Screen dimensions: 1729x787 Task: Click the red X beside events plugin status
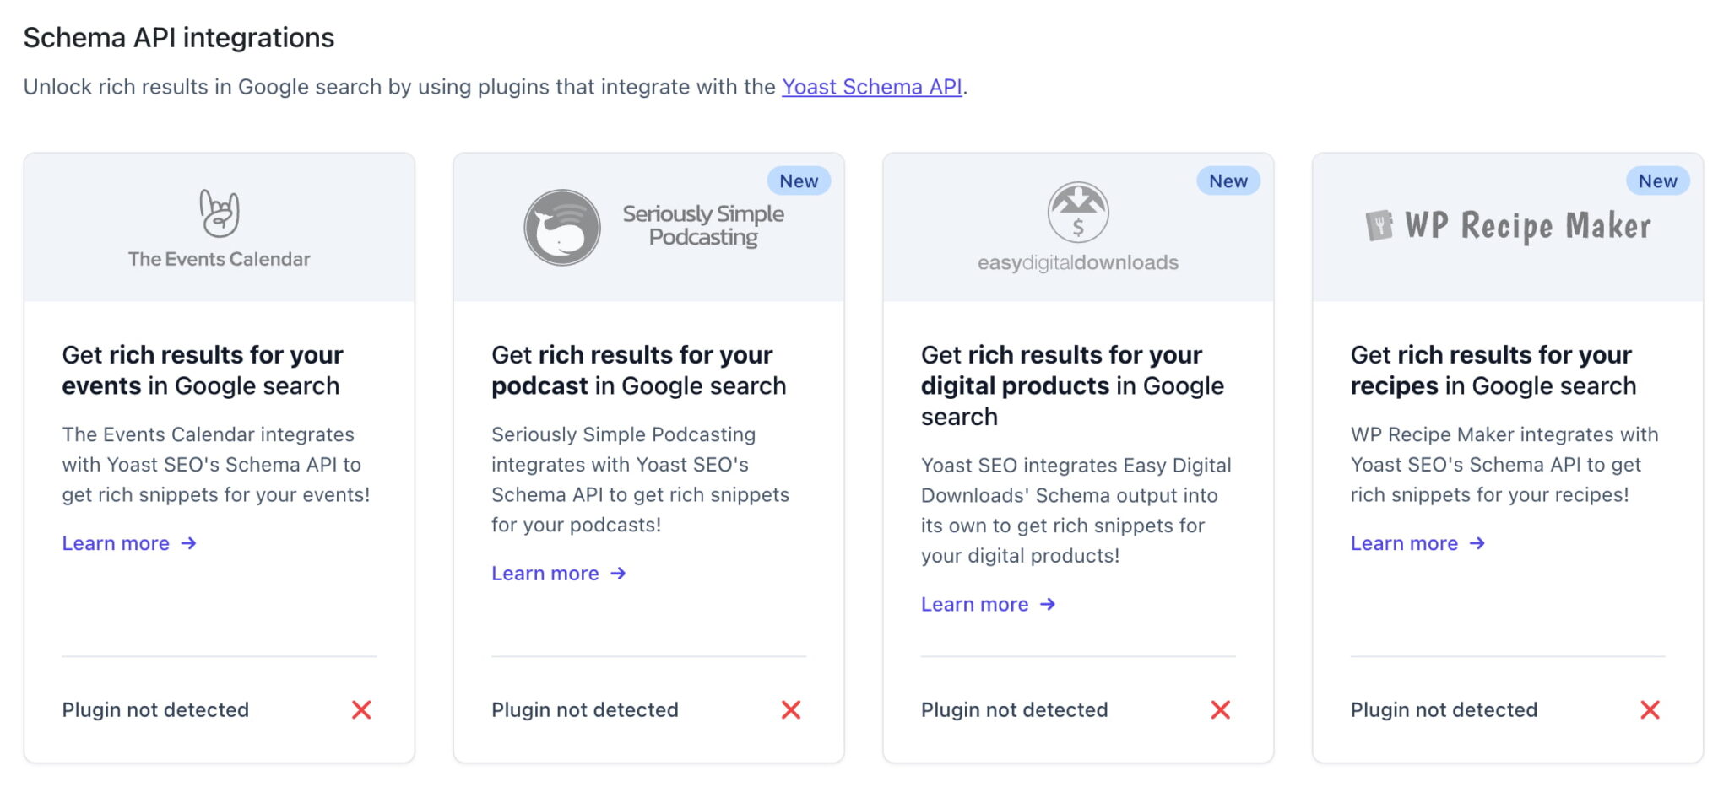coord(361,709)
